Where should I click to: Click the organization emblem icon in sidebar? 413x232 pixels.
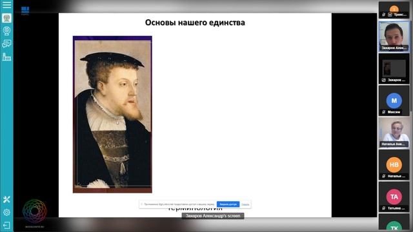[x=6, y=18]
